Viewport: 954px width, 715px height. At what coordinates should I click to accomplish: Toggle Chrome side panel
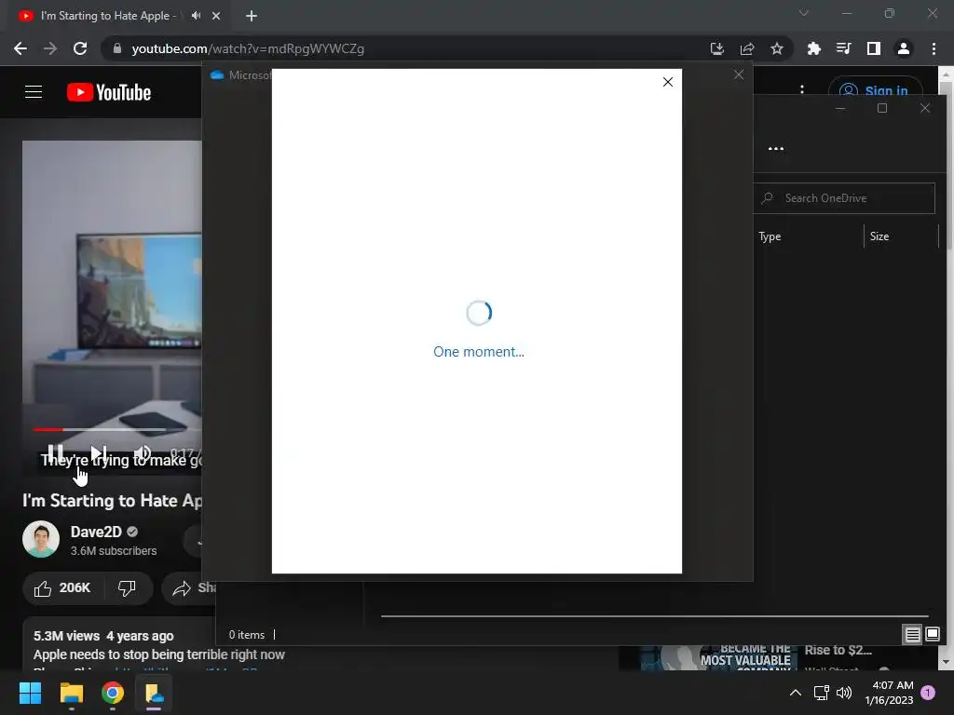pyautogui.click(x=874, y=48)
